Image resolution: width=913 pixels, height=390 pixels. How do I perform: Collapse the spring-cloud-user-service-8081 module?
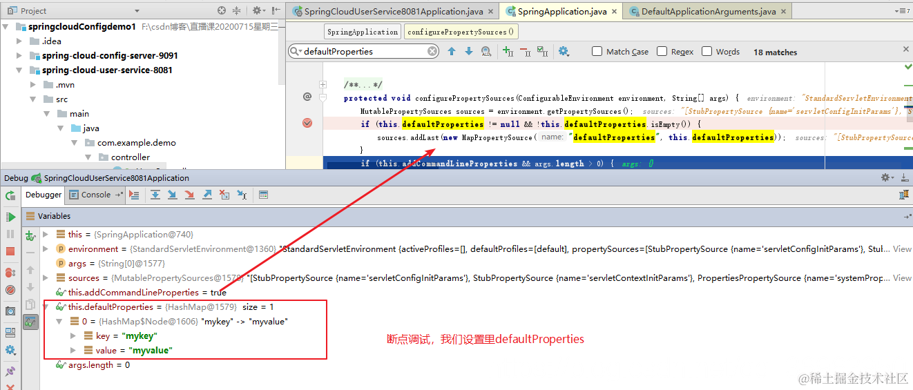19,70
